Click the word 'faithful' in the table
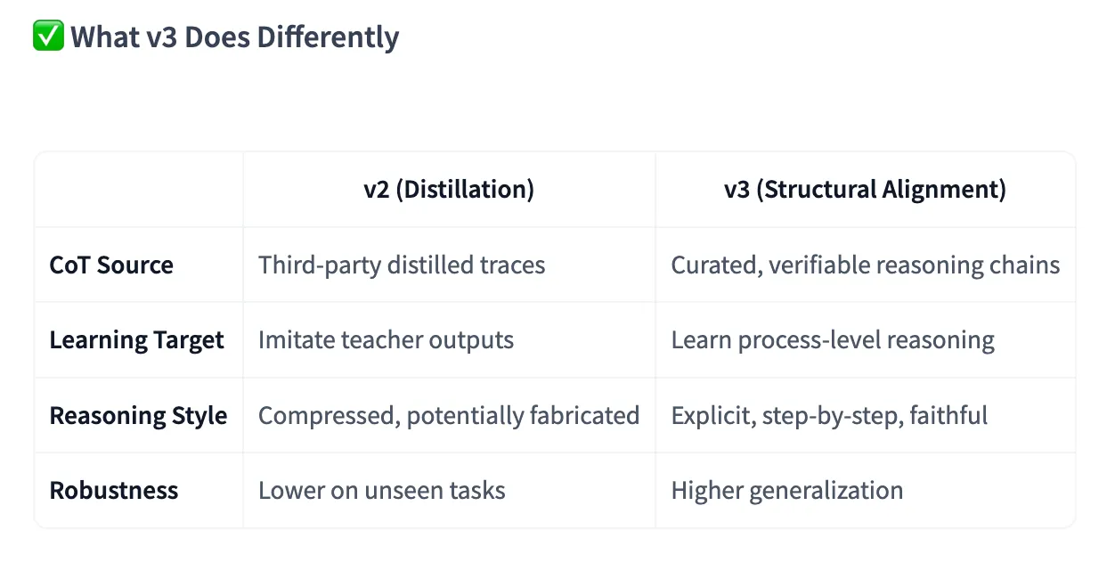Screen dimensions: 1115x579 [948, 416]
